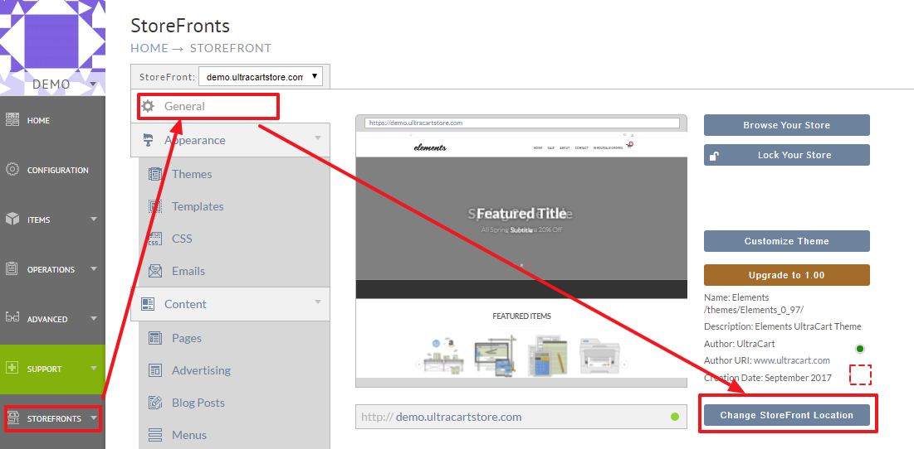Expand the Items menu arrow
Image resolution: width=914 pixels, height=449 pixels.
point(94,220)
